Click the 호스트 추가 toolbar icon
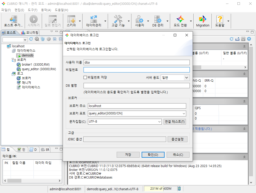Viewport: 256px width, 193px height. pos(14,19)
